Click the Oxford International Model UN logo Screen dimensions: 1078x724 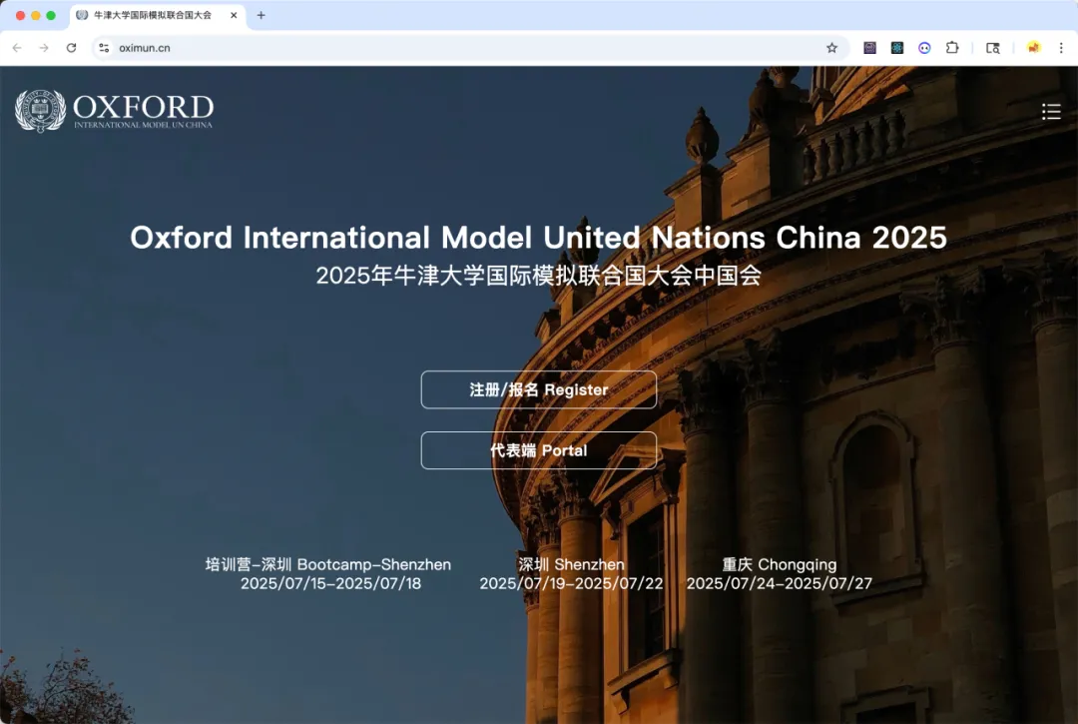[115, 111]
